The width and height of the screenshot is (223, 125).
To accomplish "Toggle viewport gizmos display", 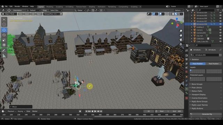I will (154, 14).
